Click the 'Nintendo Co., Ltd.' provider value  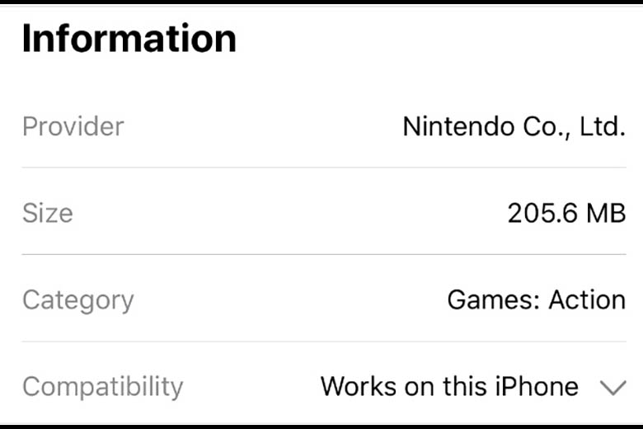pyautogui.click(x=514, y=127)
